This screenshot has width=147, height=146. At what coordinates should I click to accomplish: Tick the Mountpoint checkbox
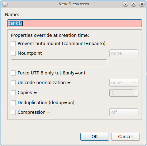click(13, 53)
